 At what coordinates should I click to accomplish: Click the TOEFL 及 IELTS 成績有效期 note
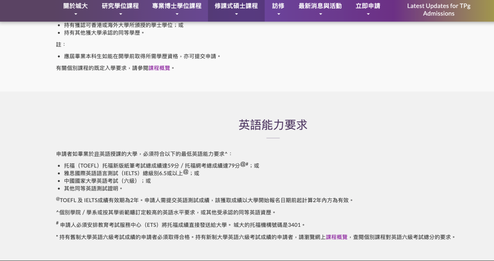tap(205, 200)
